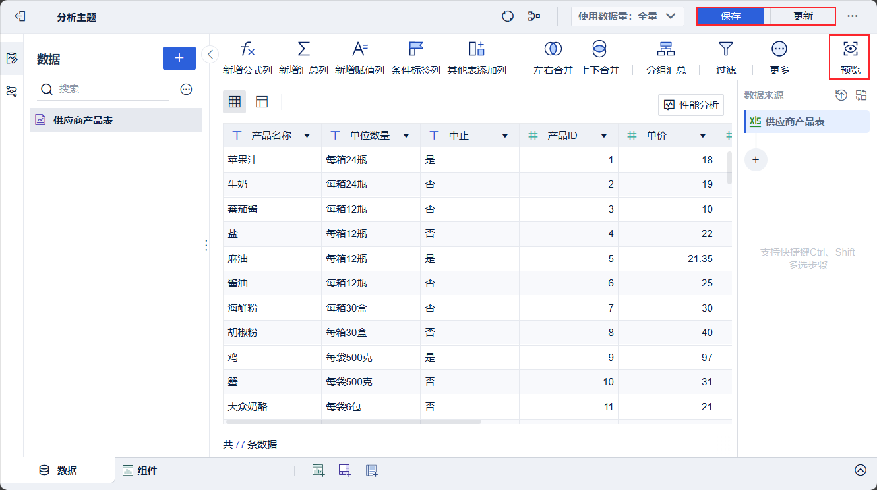Viewport: 877px width, 490px height.
Task: Click 过滤 funnel tool
Action: 726,58
